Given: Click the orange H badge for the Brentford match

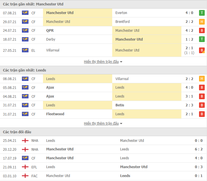Looking at the screenshot, I should tap(202, 22).
